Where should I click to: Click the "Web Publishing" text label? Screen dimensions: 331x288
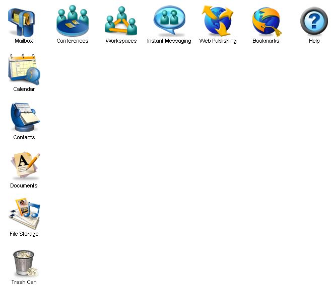pos(218,41)
